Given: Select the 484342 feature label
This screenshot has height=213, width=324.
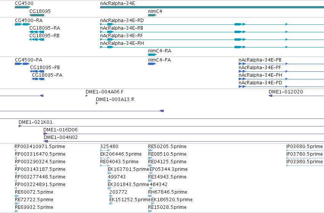Looking at the screenshot, I should [158, 185].
